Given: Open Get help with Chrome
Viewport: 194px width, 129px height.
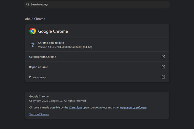Looking at the screenshot, I should click(43, 57).
